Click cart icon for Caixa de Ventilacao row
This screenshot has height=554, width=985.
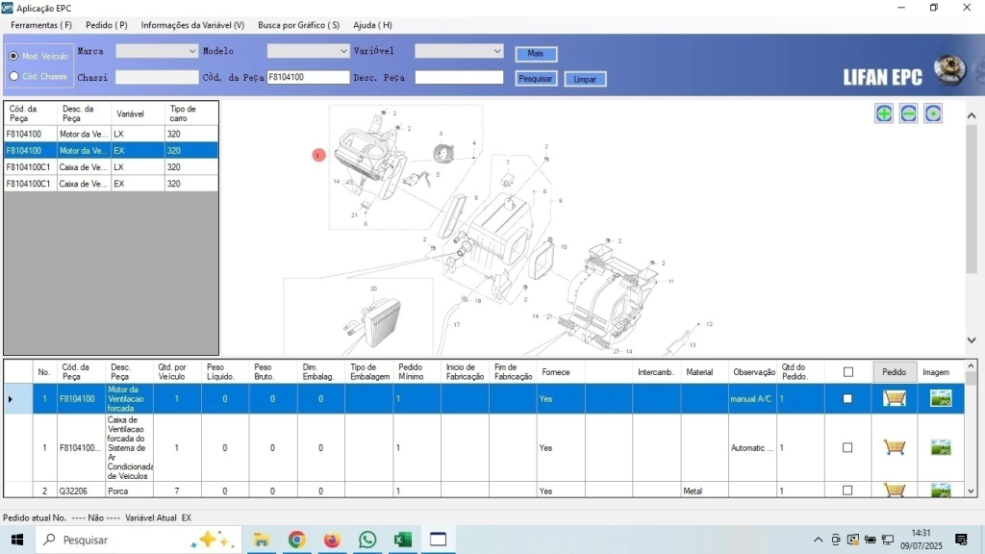(x=895, y=447)
